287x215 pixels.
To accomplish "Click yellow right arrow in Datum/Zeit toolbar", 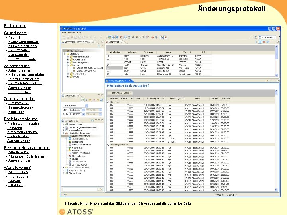I will (x=98, y=100).
